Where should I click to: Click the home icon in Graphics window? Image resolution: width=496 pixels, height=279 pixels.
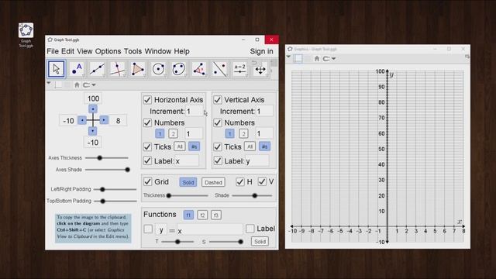coord(317,59)
